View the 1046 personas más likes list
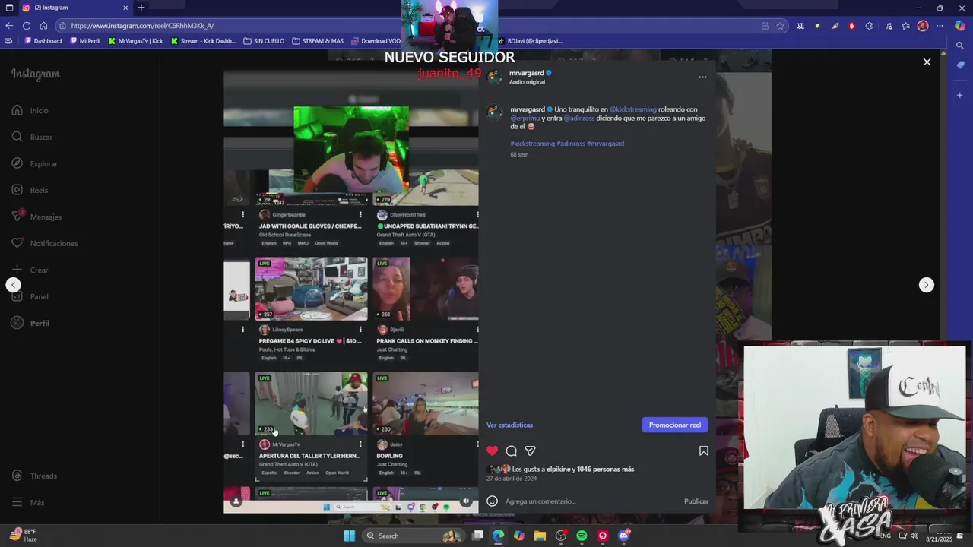Viewport: 973px width, 547px height. 605,470
